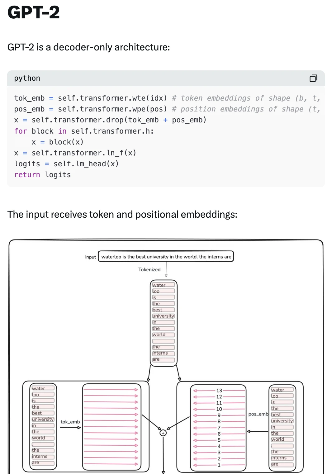Click the 'pos_emb' label in diagram
The width and height of the screenshot is (332, 474).
(258, 414)
